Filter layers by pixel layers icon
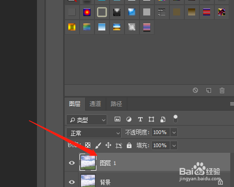 click(117, 119)
